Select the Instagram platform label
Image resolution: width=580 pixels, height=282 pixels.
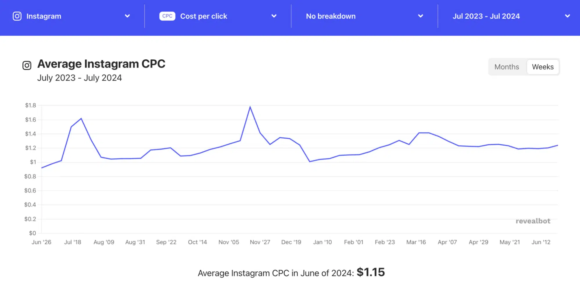[44, 16]
